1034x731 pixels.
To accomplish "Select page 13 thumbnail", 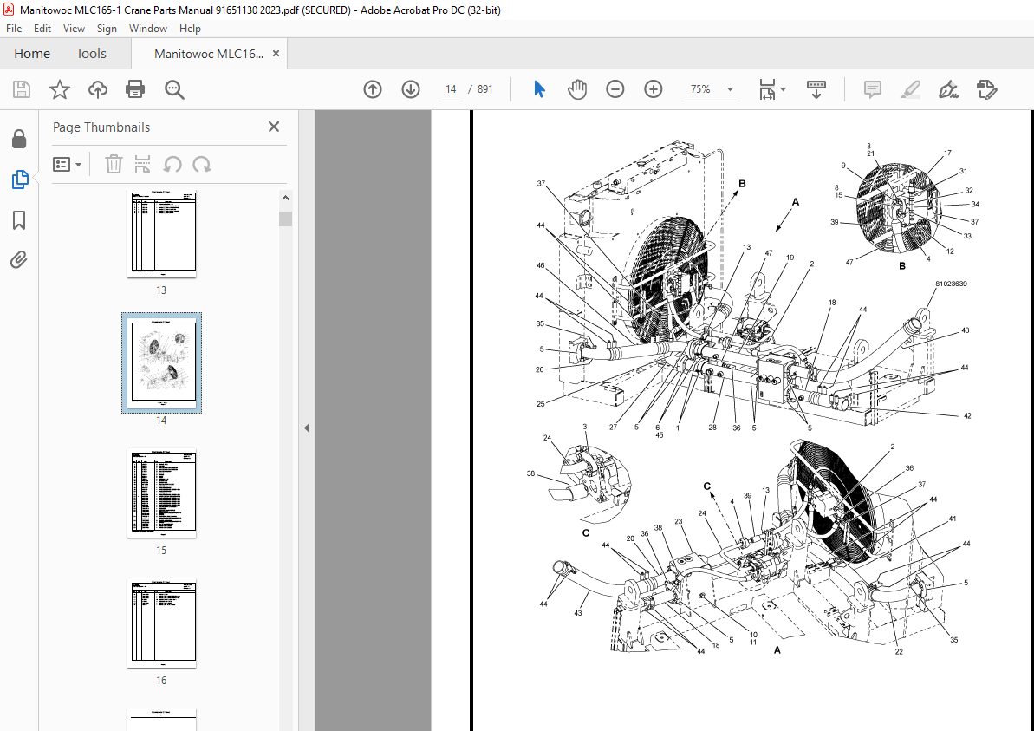I will click(x=161, y=234).
